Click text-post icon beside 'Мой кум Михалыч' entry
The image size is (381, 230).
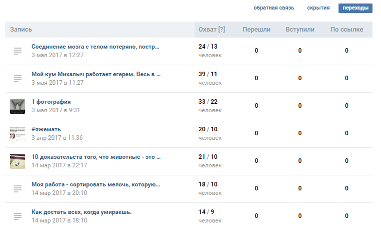(17, 78)
